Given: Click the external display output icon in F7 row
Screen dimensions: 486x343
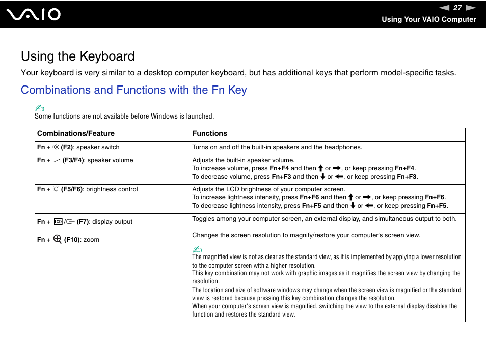Looking at the screenshot, I should (70, 222).
